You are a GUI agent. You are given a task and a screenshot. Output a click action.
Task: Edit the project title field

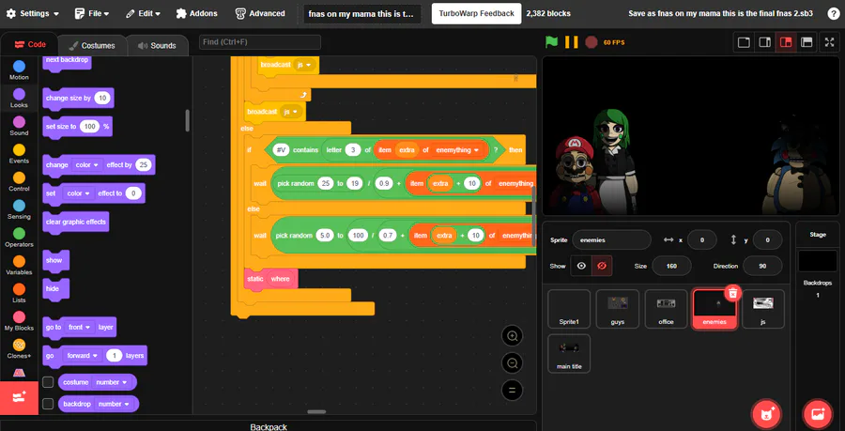[x=362, y=13]
